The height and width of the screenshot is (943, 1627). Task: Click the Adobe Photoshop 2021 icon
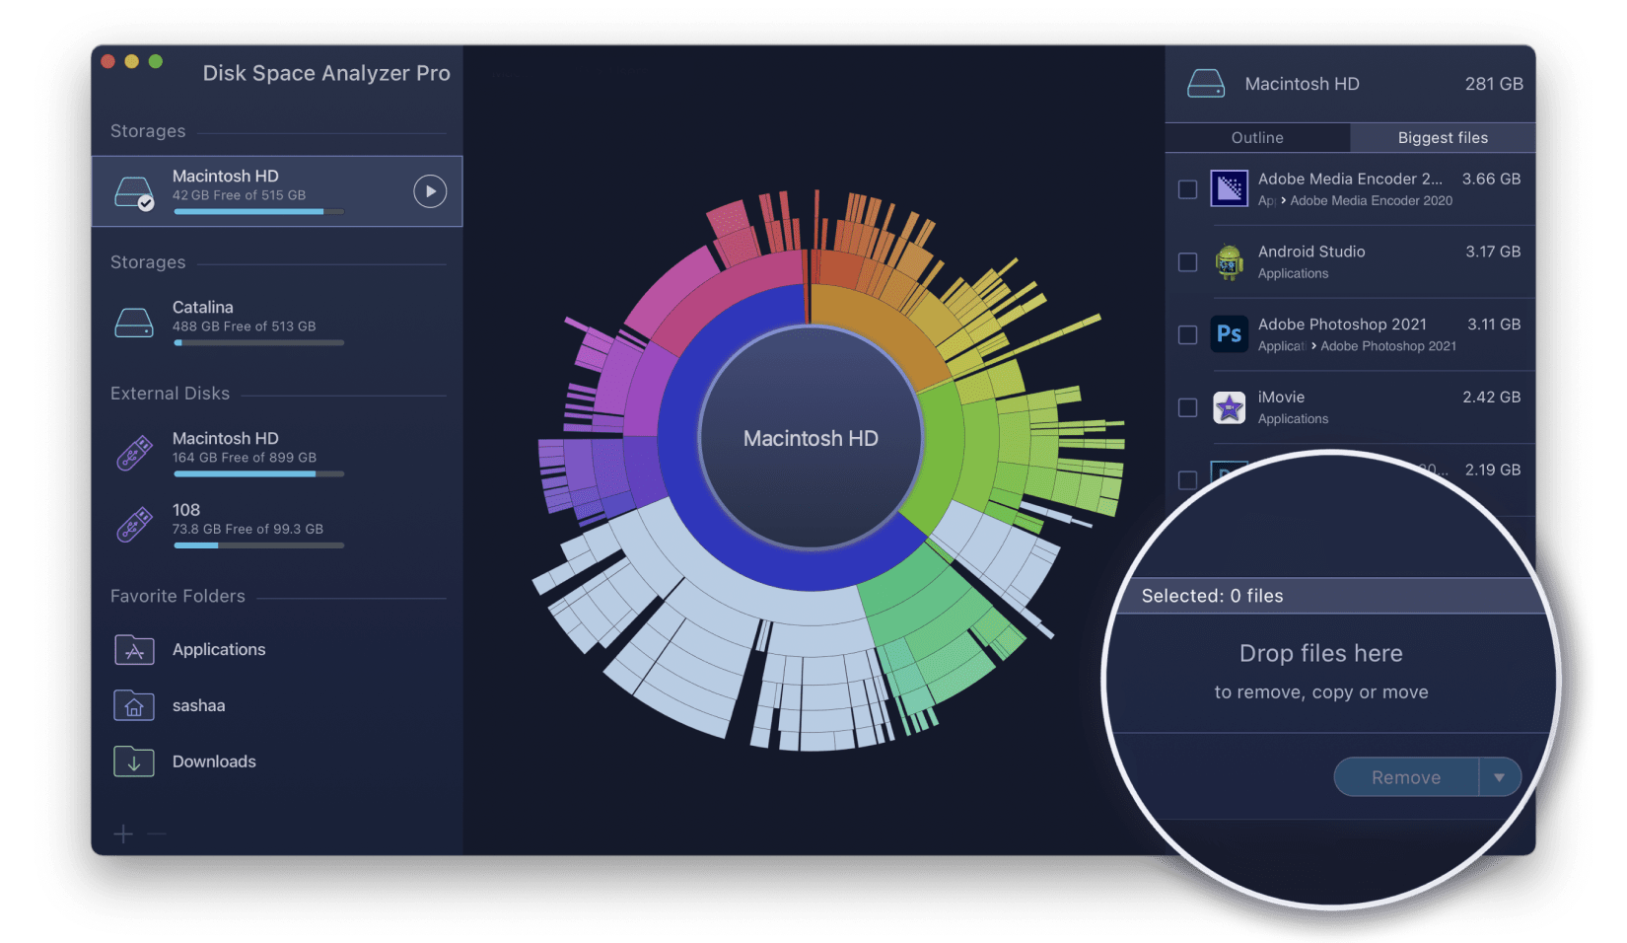coord(1229,334)
